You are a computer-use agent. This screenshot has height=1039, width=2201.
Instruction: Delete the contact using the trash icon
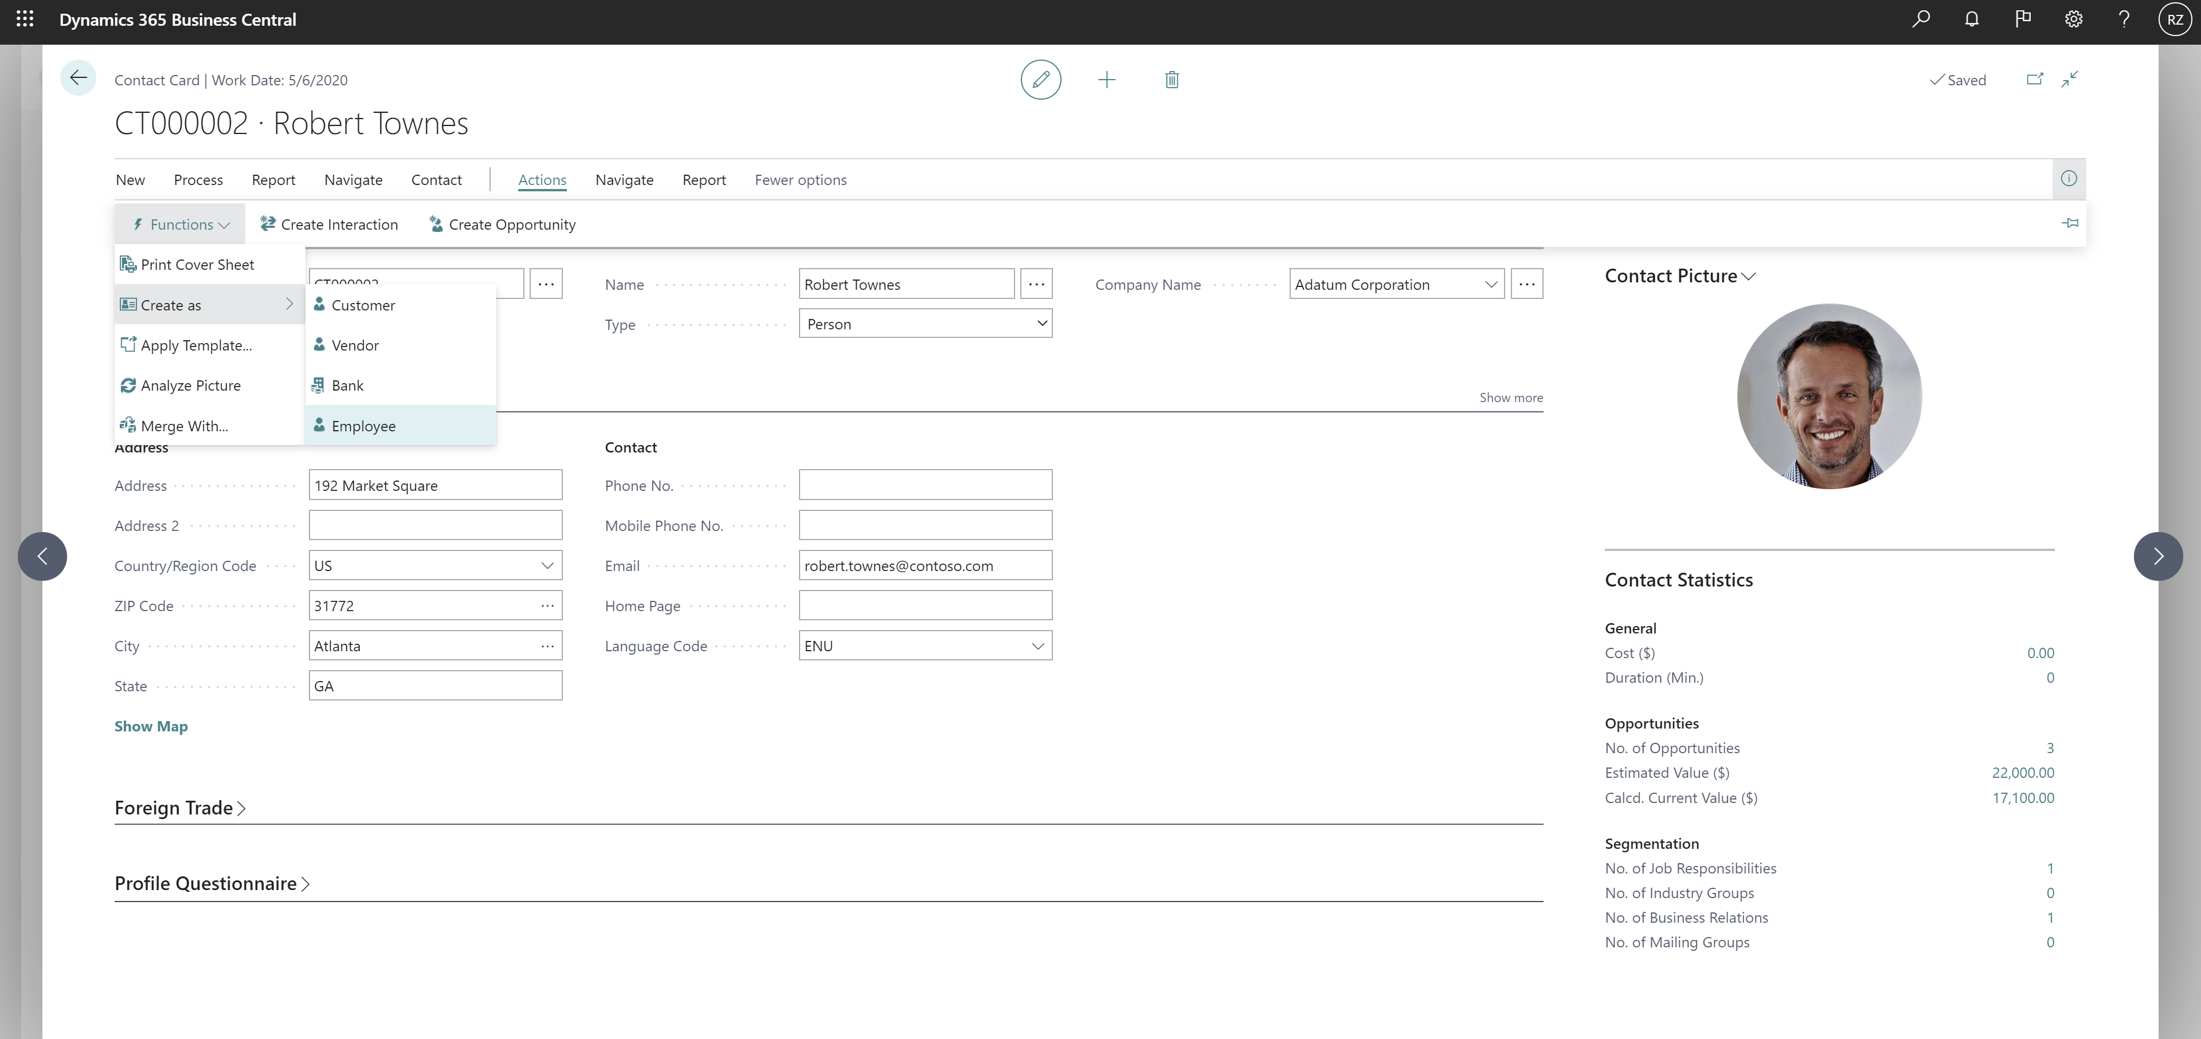(1172, 78)
